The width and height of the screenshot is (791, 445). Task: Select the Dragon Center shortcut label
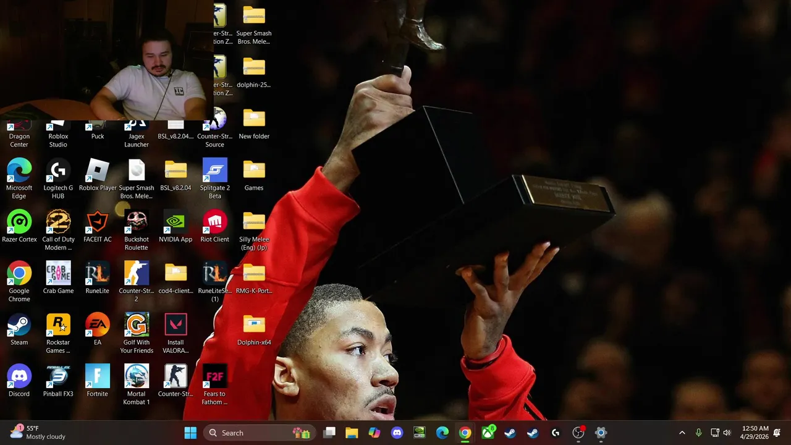coord(19,140)
